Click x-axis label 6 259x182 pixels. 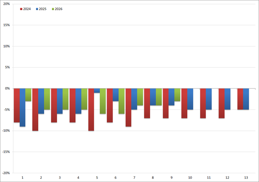(116, 178)
